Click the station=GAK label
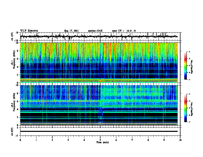 [95, 31]
